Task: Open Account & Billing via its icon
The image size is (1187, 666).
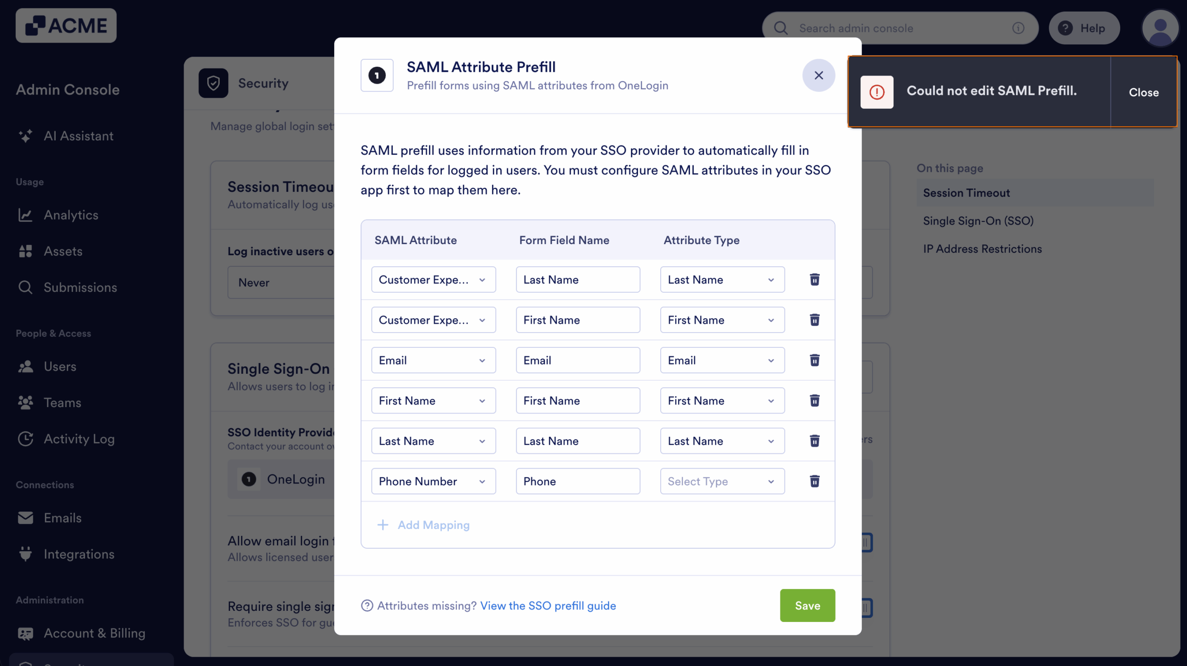Action: [26, 634]
